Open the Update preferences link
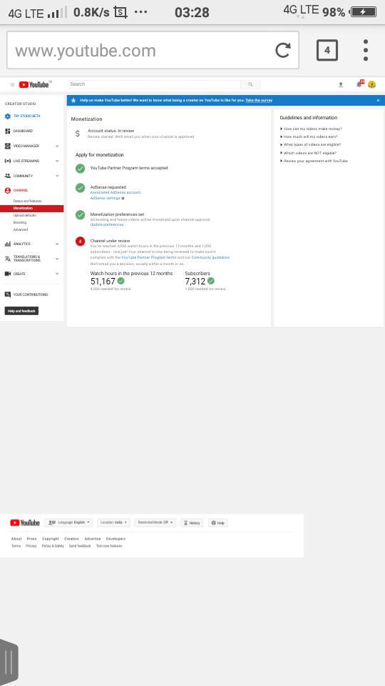 (x=106, y=225)
